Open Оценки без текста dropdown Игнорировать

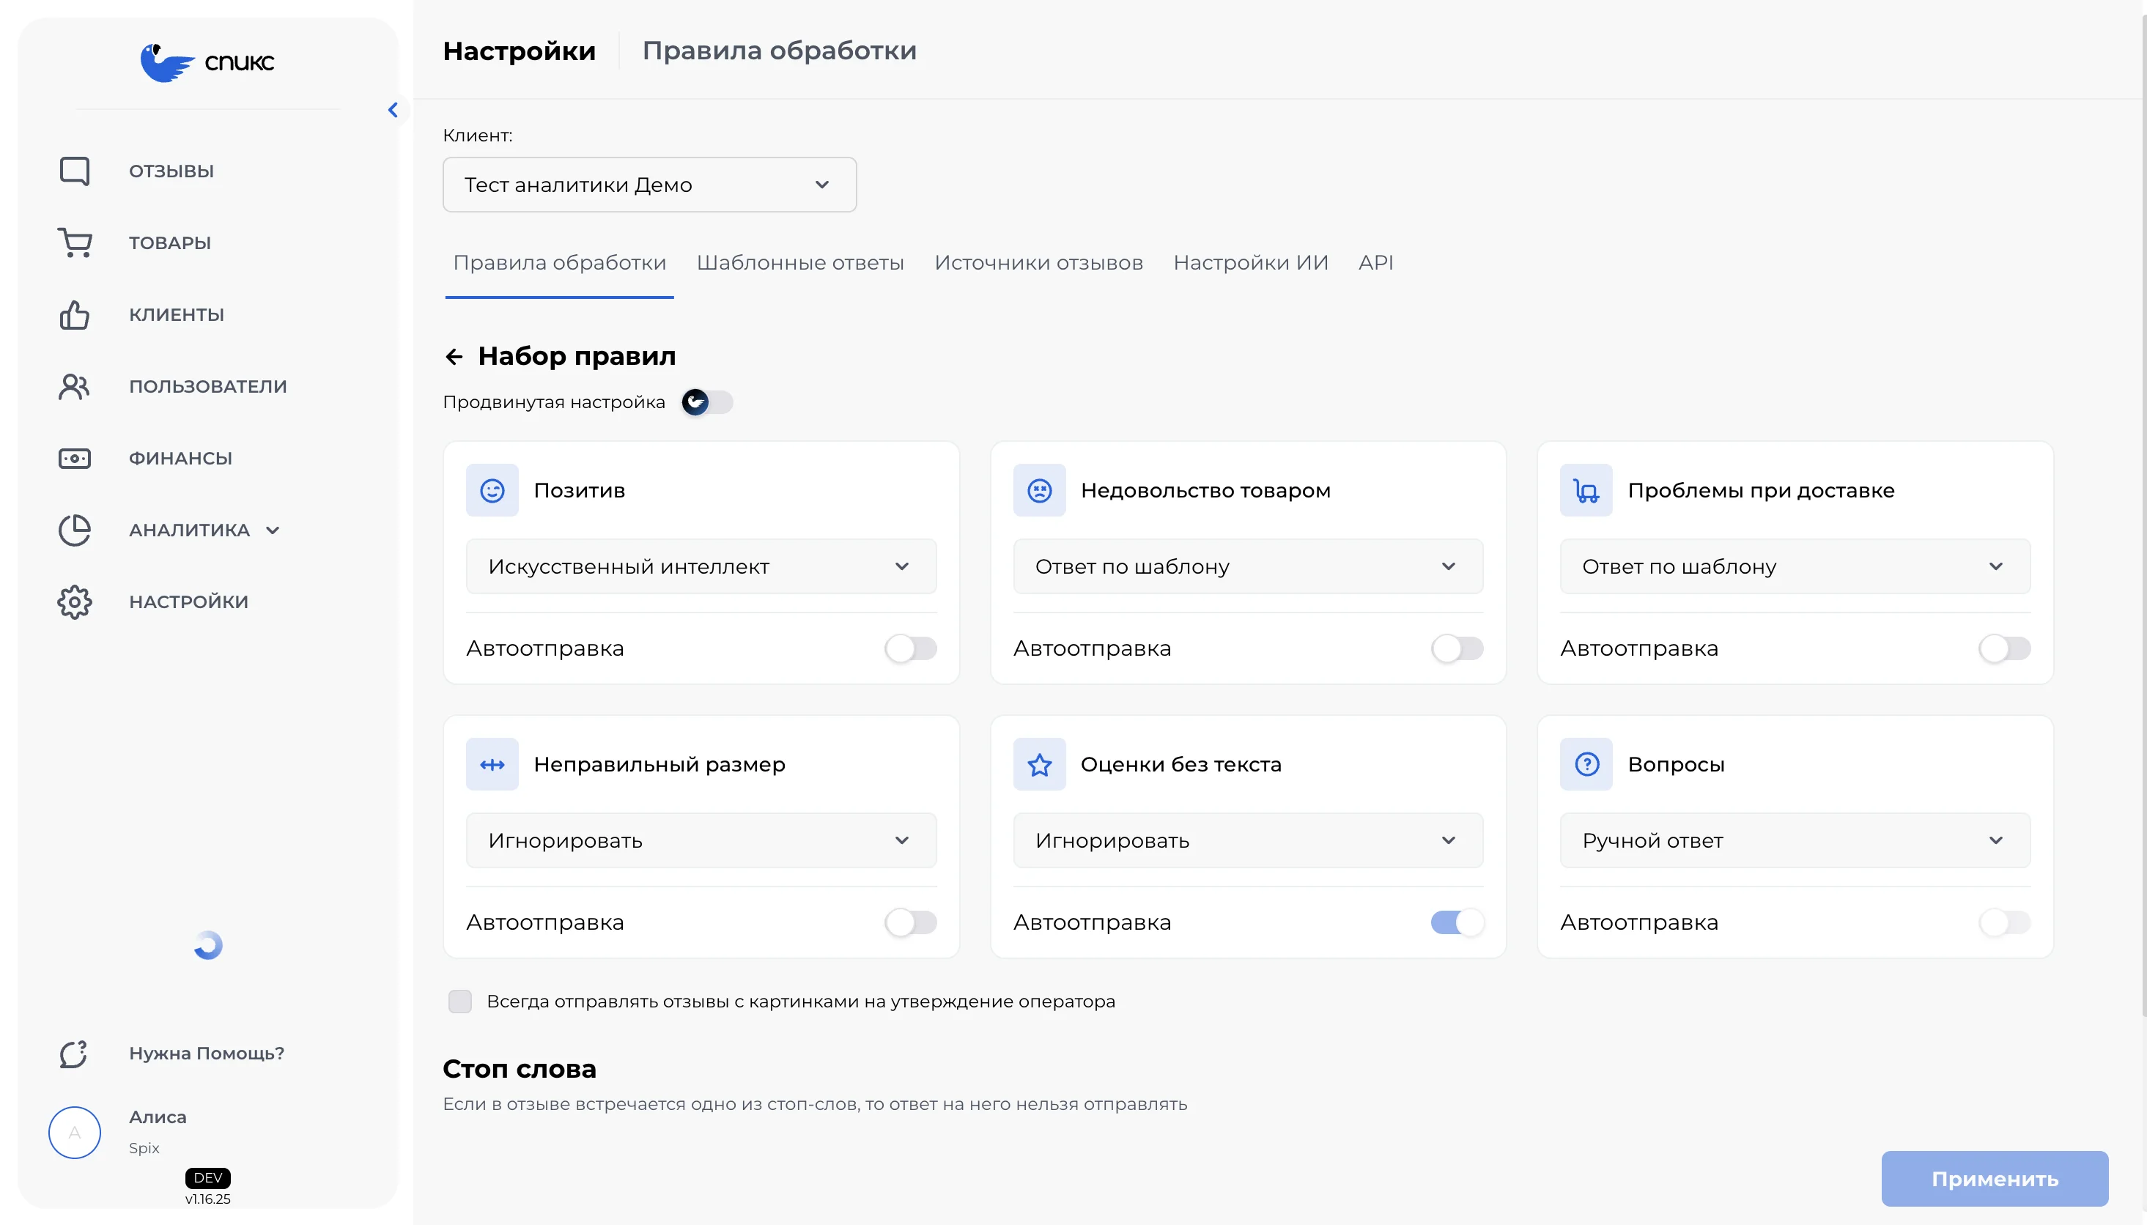pos(1248,840)
